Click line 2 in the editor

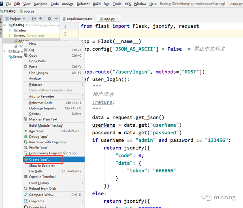161,34
